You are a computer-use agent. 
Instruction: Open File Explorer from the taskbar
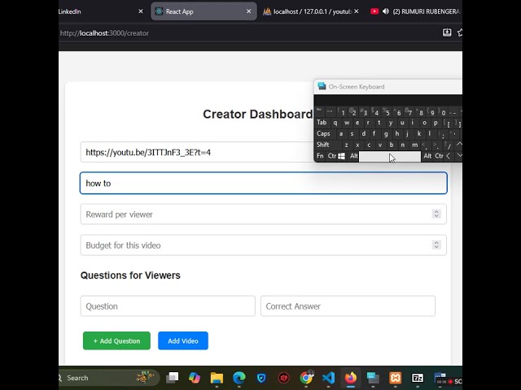pyautogui.click(x=217, y=377)
